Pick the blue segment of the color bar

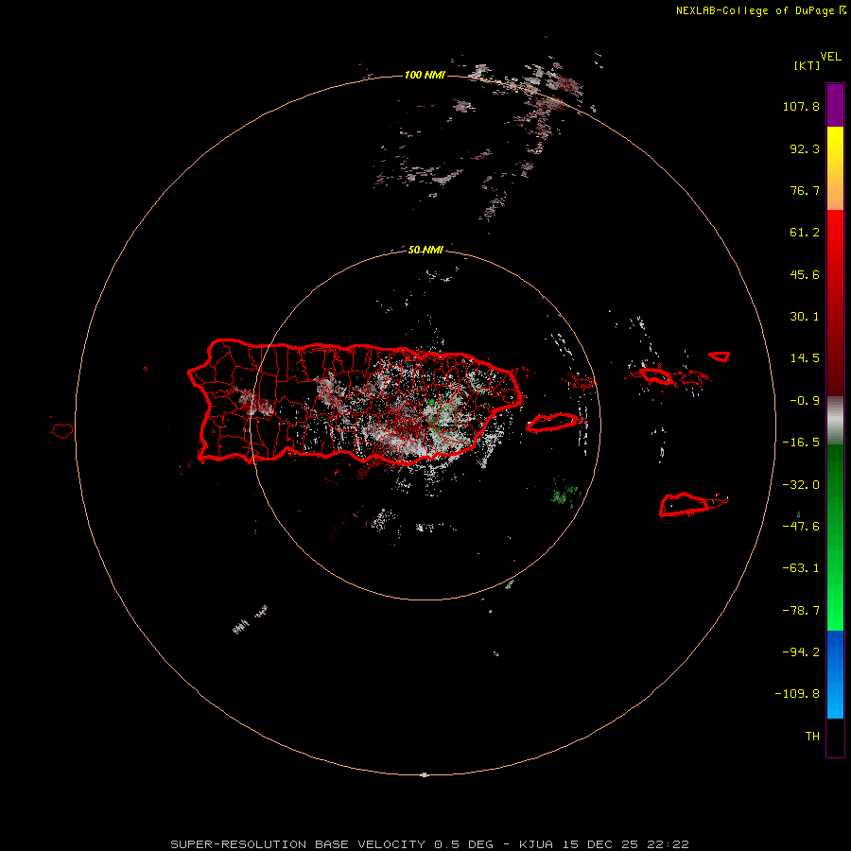(x=835, y=674)
